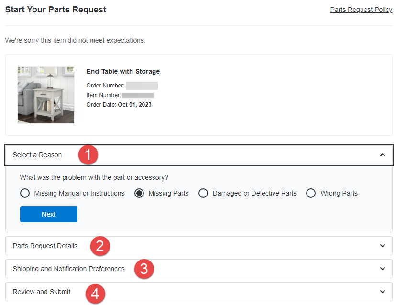Collapse Select a Reason using up chevron
The width and height of the screenshot is (395, 305).
pos(382,155)
